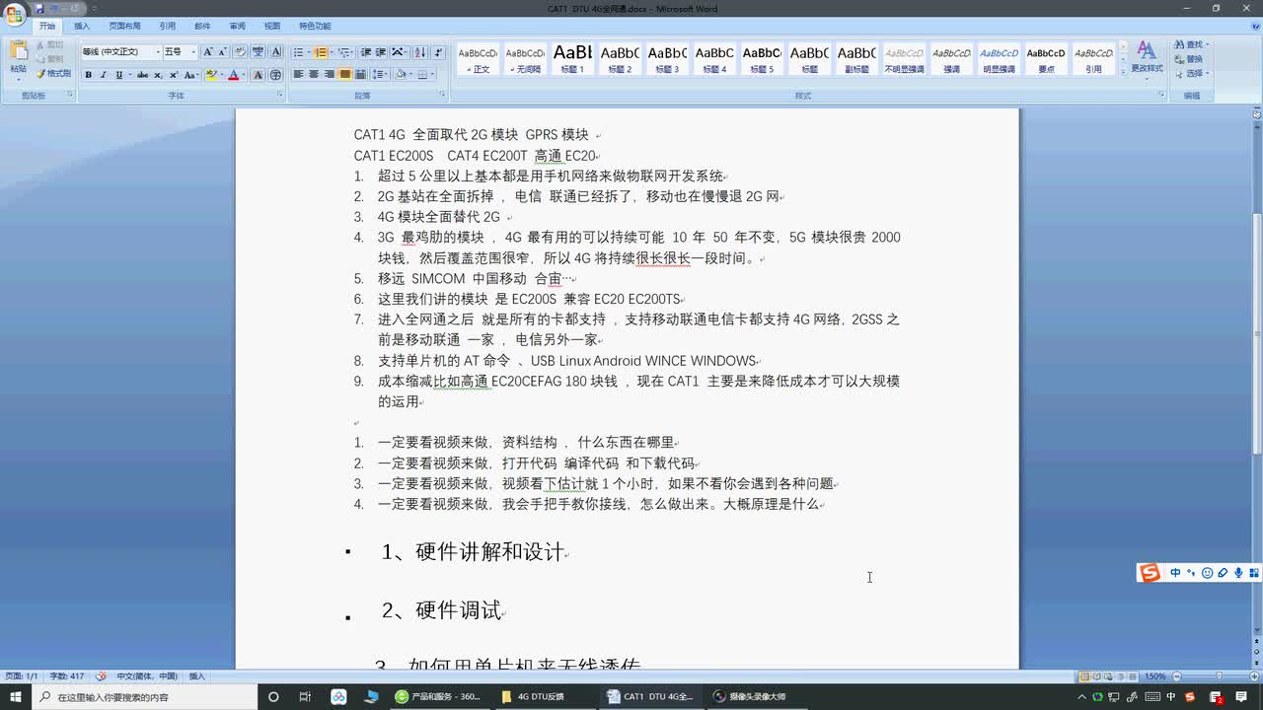Screen dimensions: 1263x710
Task: Click the Character Shading icon
Action: (x=259, y=75)
